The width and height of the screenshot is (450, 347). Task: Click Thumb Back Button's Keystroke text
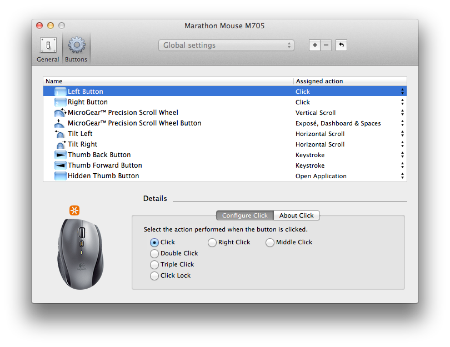[x=310, y=155]
